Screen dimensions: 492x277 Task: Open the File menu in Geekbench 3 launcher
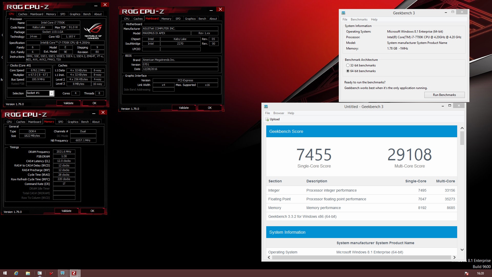[x=345, y=19]
